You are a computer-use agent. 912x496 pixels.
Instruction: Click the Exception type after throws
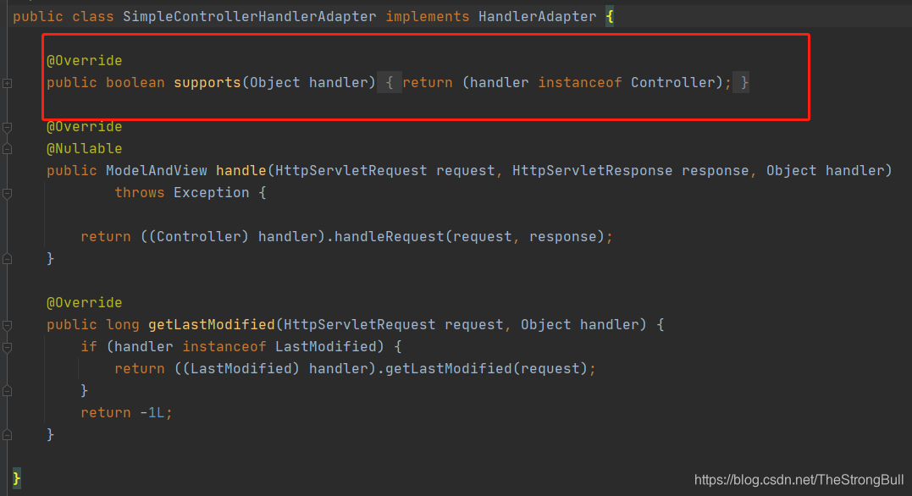coord(211,192)
